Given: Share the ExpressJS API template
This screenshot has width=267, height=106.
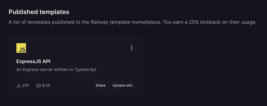Looking at the screenshot, I should point(100,85).
